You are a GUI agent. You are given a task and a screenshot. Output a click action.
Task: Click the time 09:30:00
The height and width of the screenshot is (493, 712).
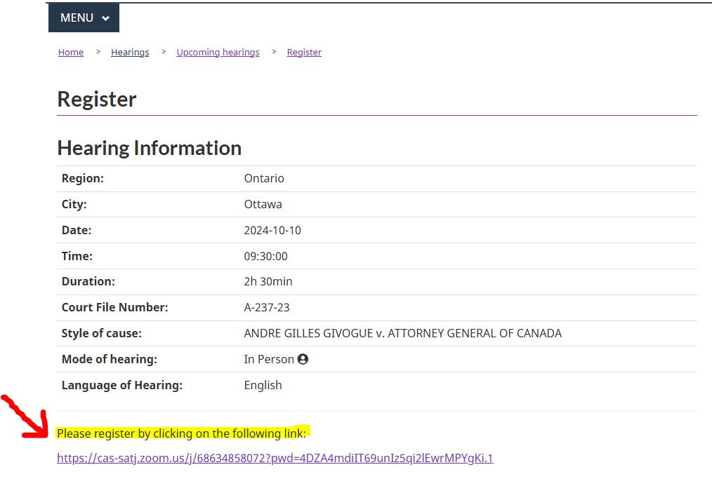point(265,256)
